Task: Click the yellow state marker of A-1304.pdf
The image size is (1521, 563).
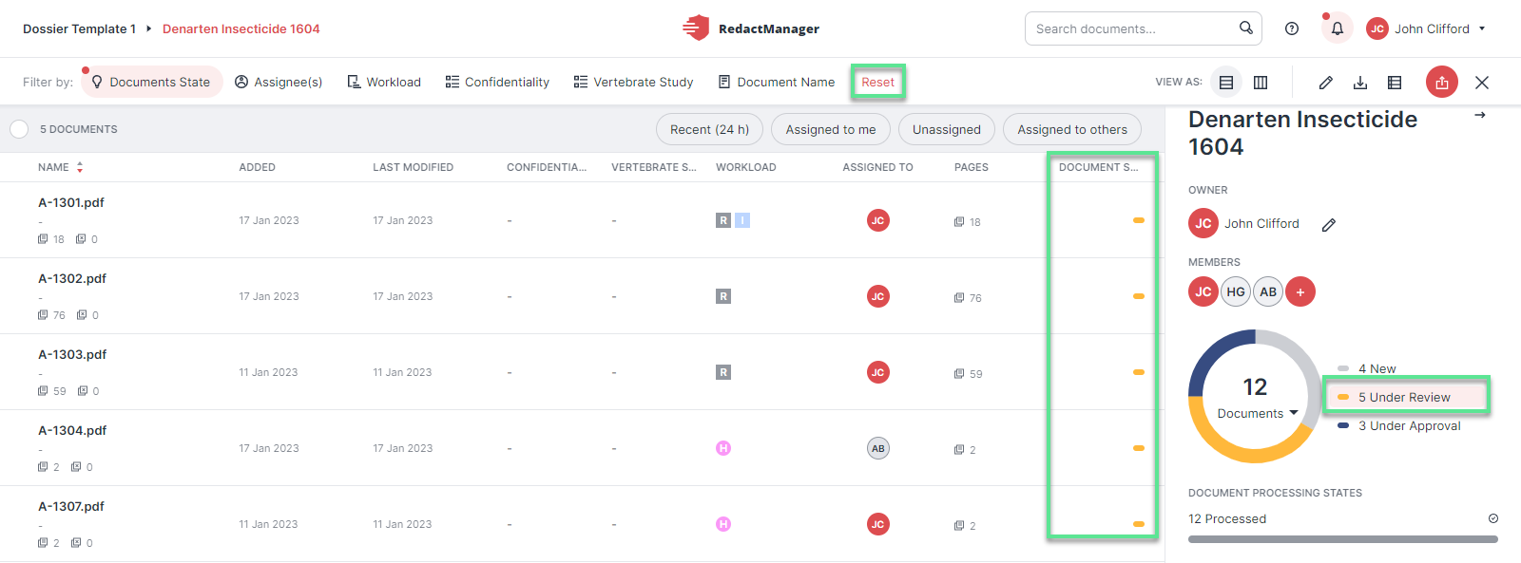Action: pos(1139,448)
